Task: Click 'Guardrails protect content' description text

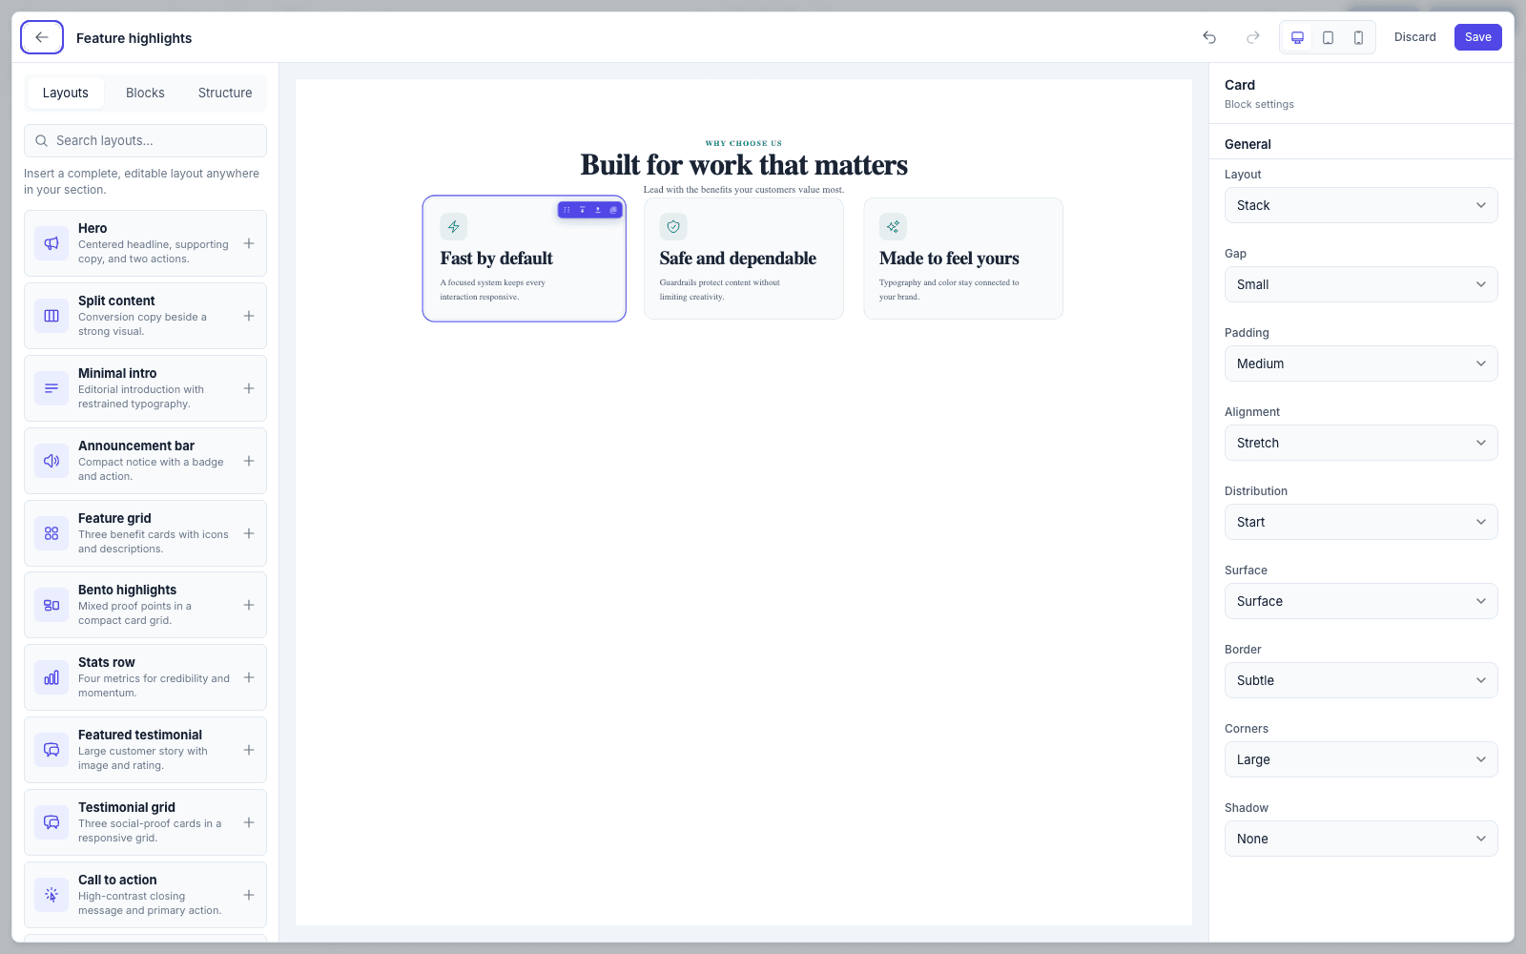Action: pos(720,289)
